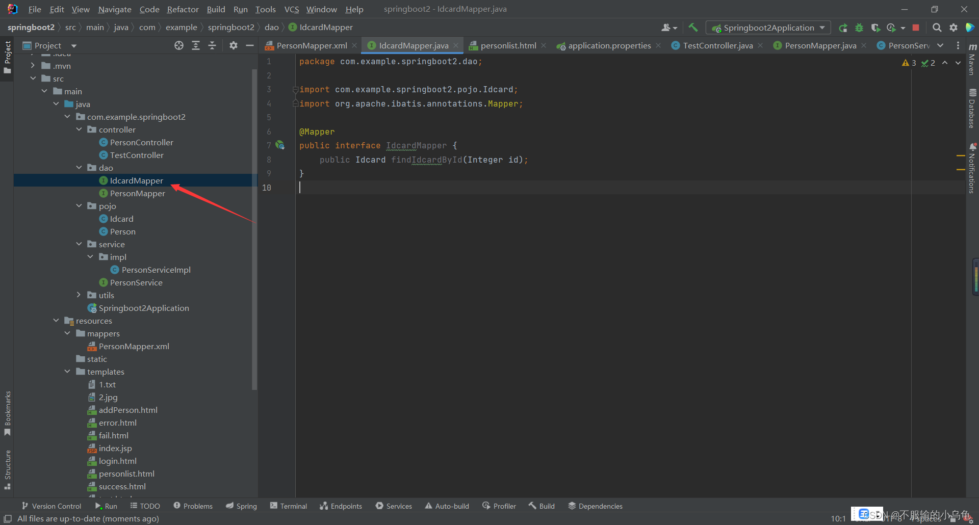Expand all nodes in Project panel
The image size is (979, 525).
[x=196, y=45]
